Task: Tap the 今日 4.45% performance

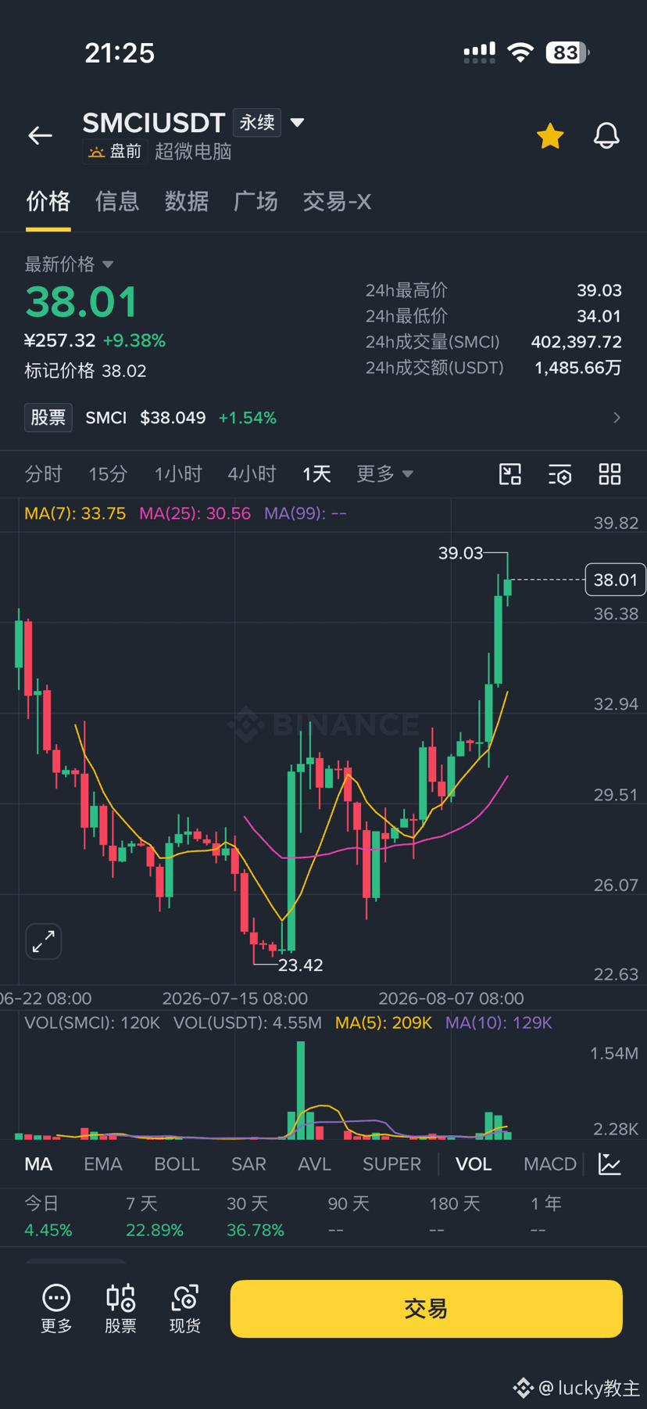Action: coord(48,1217)
